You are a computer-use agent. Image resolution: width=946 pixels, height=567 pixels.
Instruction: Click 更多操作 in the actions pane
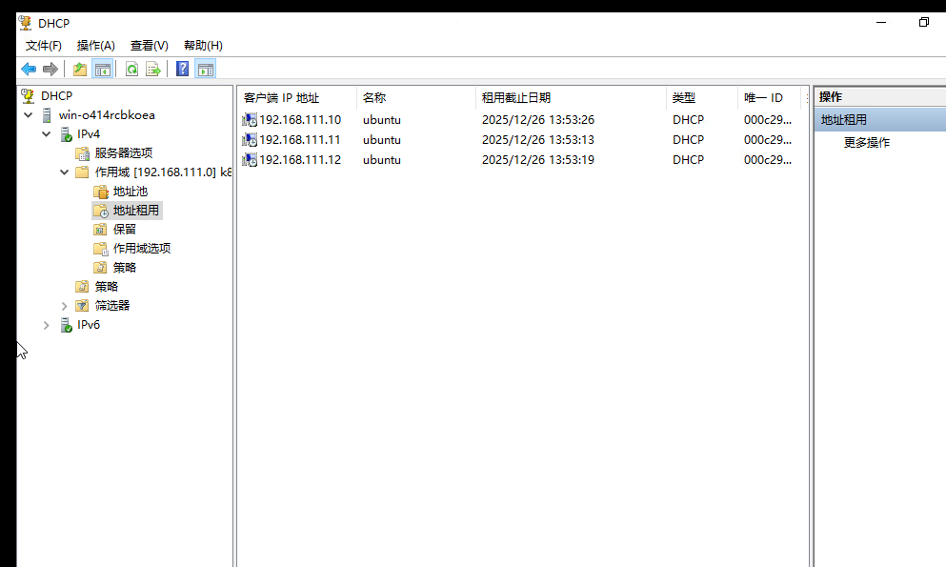click(866, 143)
